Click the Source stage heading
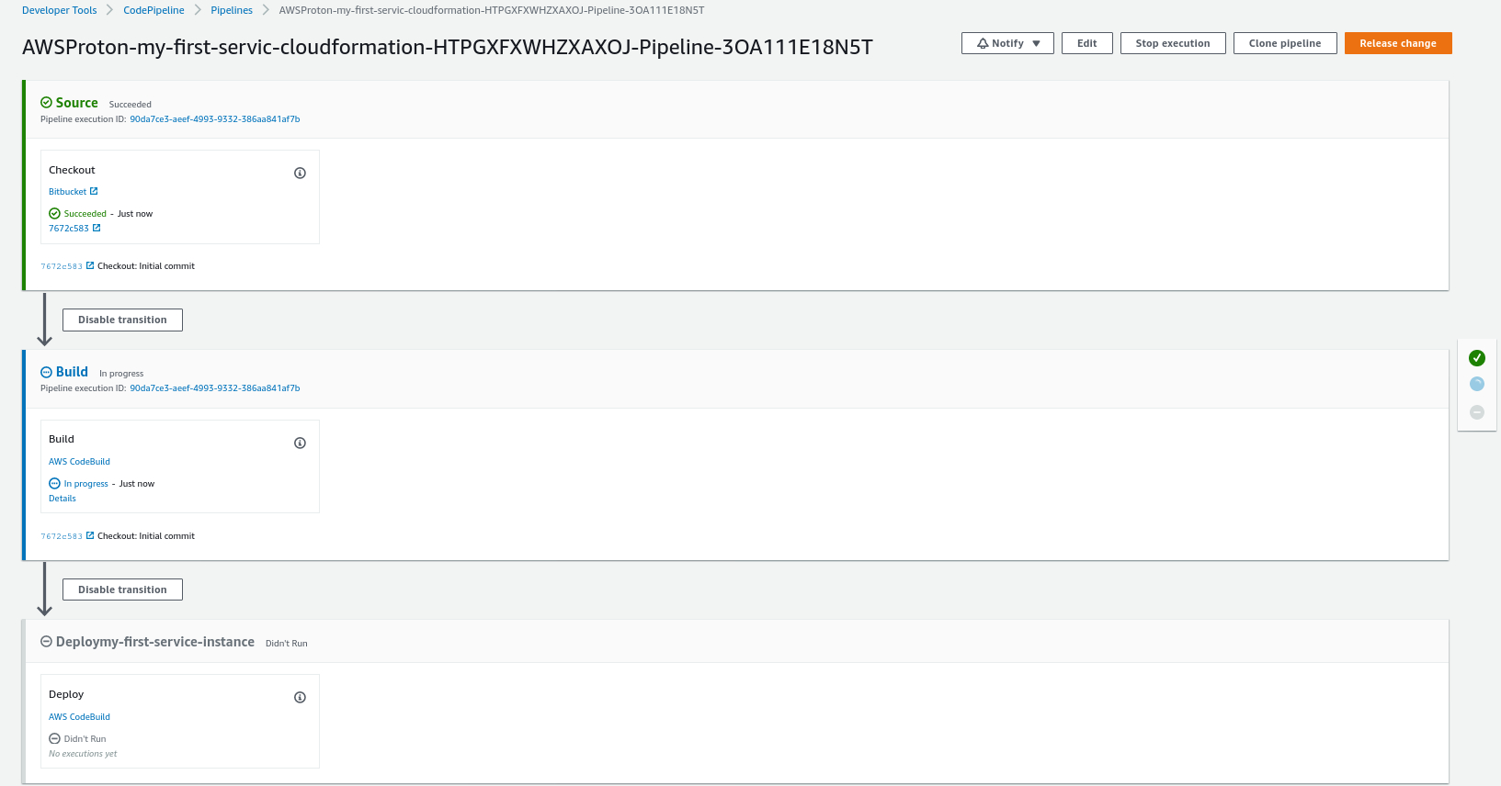Screen dimensions: 1501x786 point(76,103)
